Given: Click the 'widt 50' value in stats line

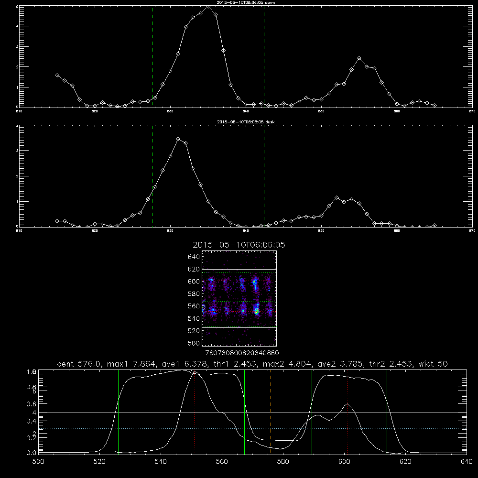Looking at the screenshot, I should 433,364.
